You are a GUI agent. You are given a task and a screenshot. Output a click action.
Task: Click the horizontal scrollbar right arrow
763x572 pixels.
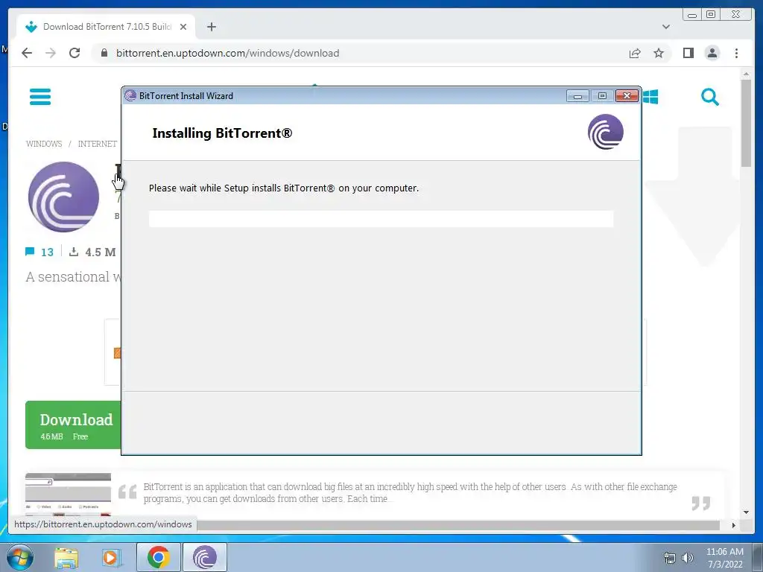click(733, 525)
